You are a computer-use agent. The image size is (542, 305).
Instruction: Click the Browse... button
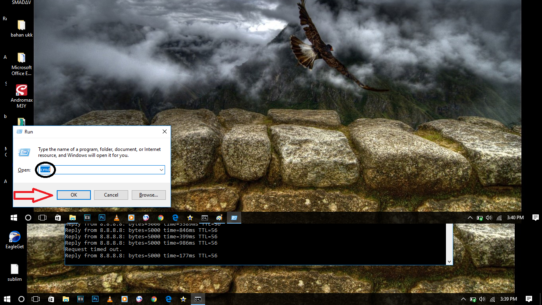click(149, 195)
